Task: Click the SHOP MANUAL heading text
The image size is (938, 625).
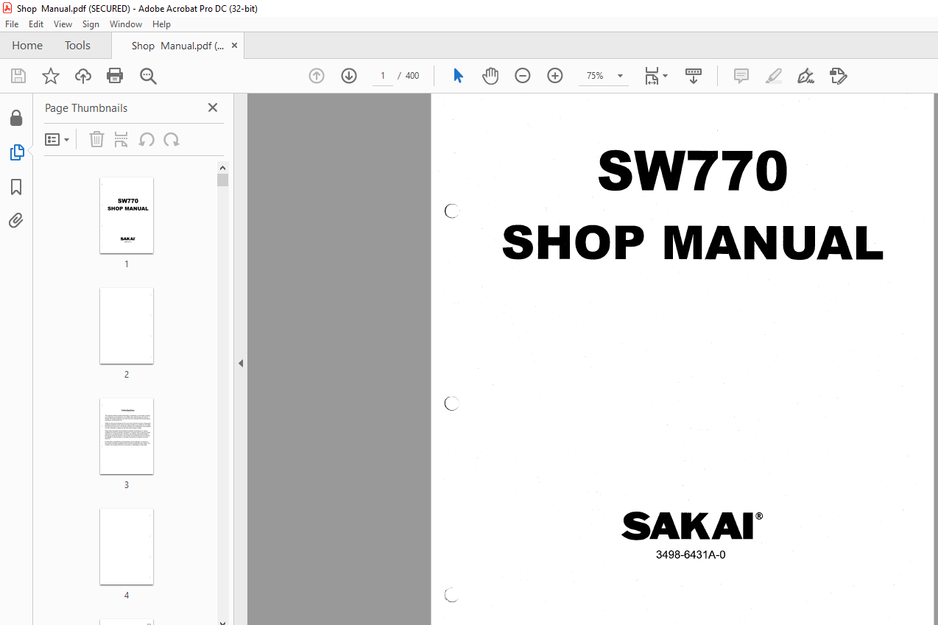Action: [x=692, y=243]
